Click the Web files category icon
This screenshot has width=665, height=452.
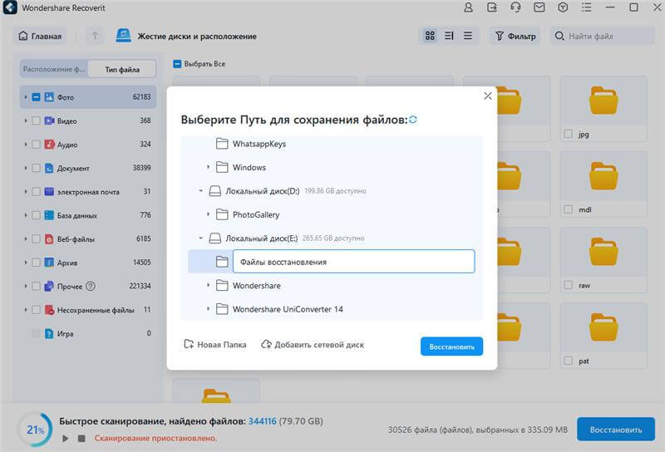pos(49,239)
